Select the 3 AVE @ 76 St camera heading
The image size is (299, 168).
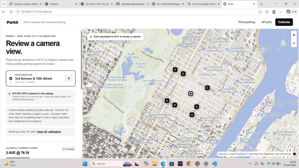click(17, 153)
